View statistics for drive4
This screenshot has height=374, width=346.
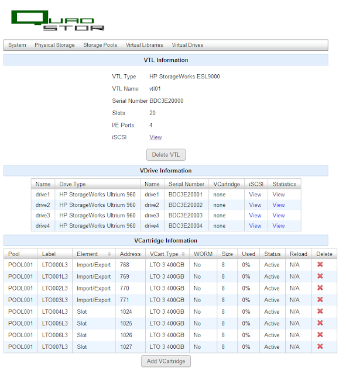279,226
